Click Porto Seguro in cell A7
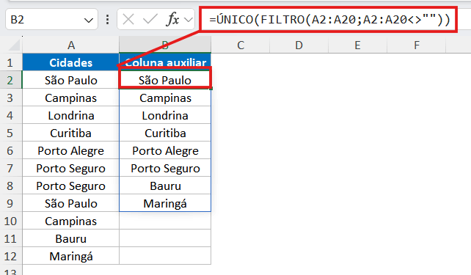 tap(71, 168)
